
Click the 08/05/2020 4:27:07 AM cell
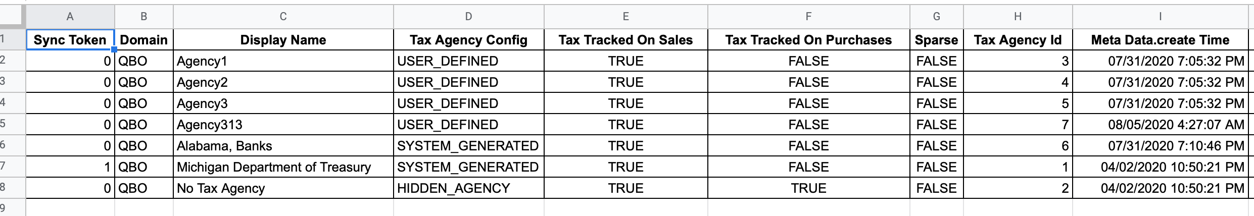coord(1160,125)
